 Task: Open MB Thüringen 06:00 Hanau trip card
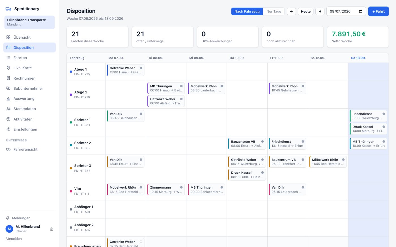(166, 88)
